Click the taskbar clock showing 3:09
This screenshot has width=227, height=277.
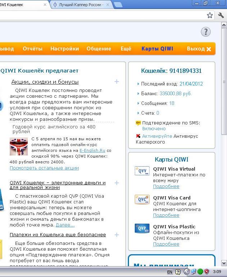coord(217,272)
